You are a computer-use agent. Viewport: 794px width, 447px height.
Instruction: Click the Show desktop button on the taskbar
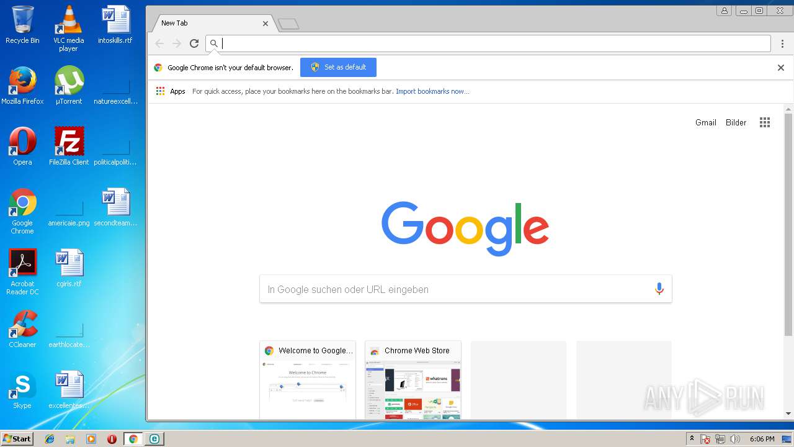point(787,439)
